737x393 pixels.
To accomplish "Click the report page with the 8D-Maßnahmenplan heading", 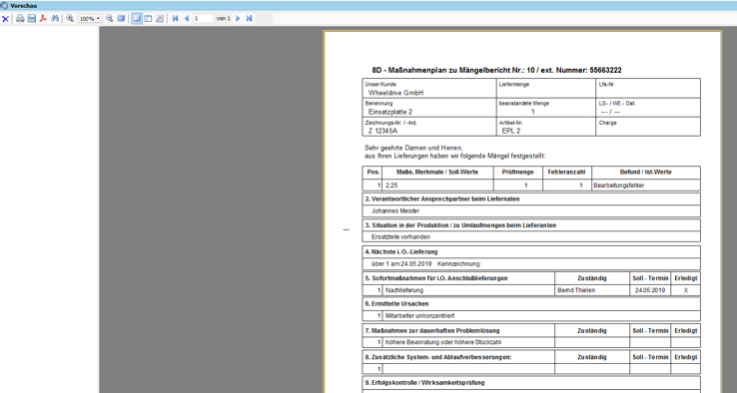I will coord(522,211).
